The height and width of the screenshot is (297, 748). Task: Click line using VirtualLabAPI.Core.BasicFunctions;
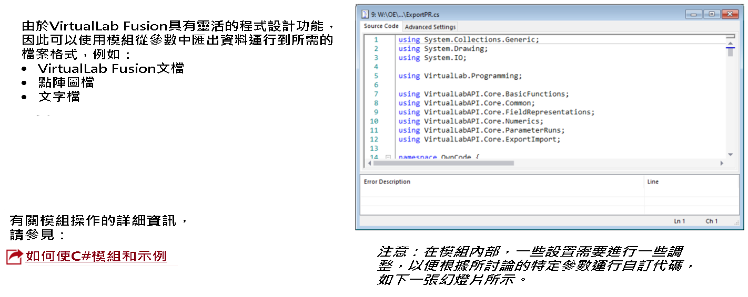483,94
